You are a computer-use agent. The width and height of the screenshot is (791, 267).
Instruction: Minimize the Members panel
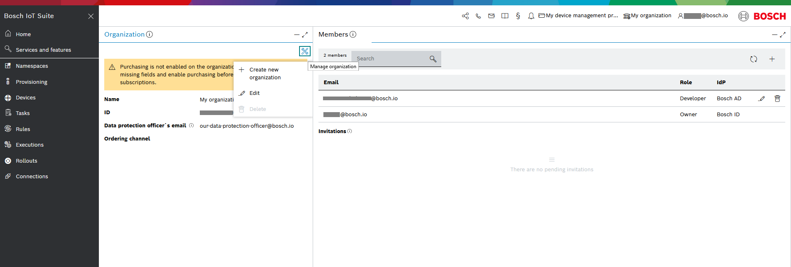pyautogui.click(x=775, y=35)
